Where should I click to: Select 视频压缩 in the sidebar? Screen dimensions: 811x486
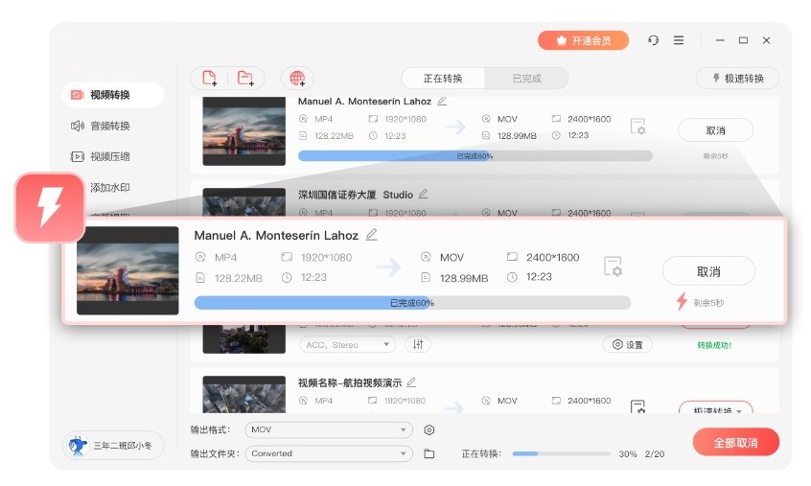tap(101, 156)
